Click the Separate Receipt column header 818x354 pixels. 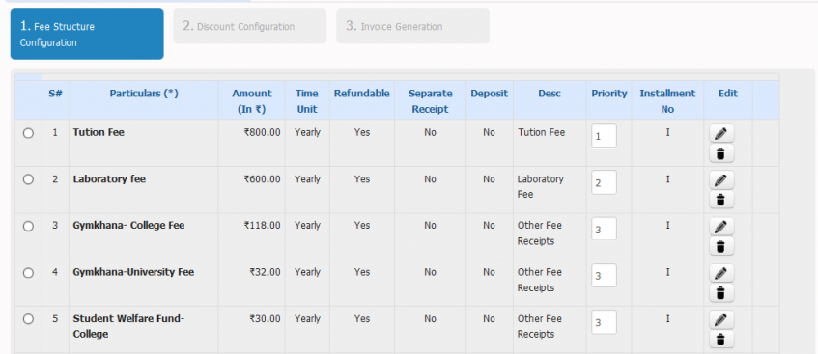pyautogui.click(x=430, y=101)
